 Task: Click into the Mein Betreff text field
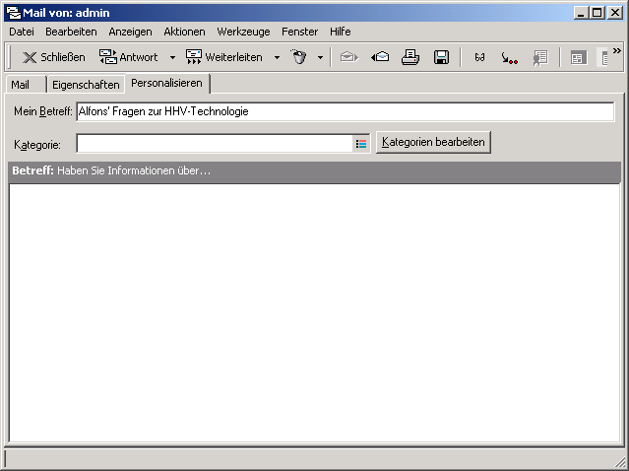345,111
